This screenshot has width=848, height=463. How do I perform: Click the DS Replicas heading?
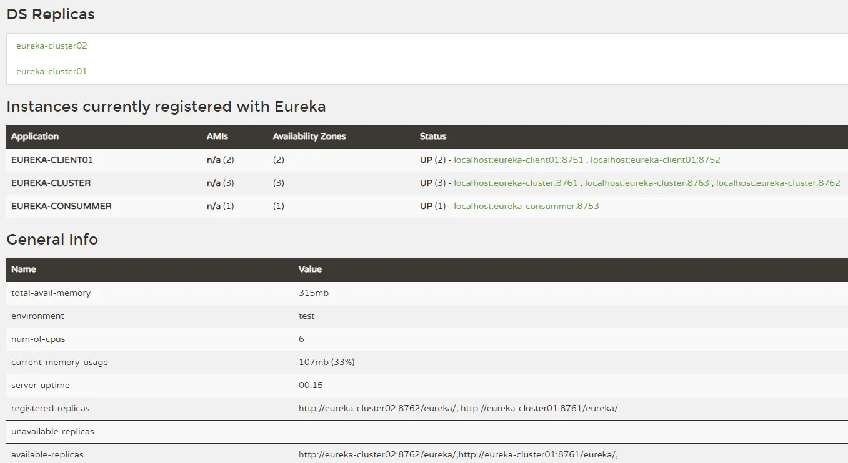[x=51, y=14]
